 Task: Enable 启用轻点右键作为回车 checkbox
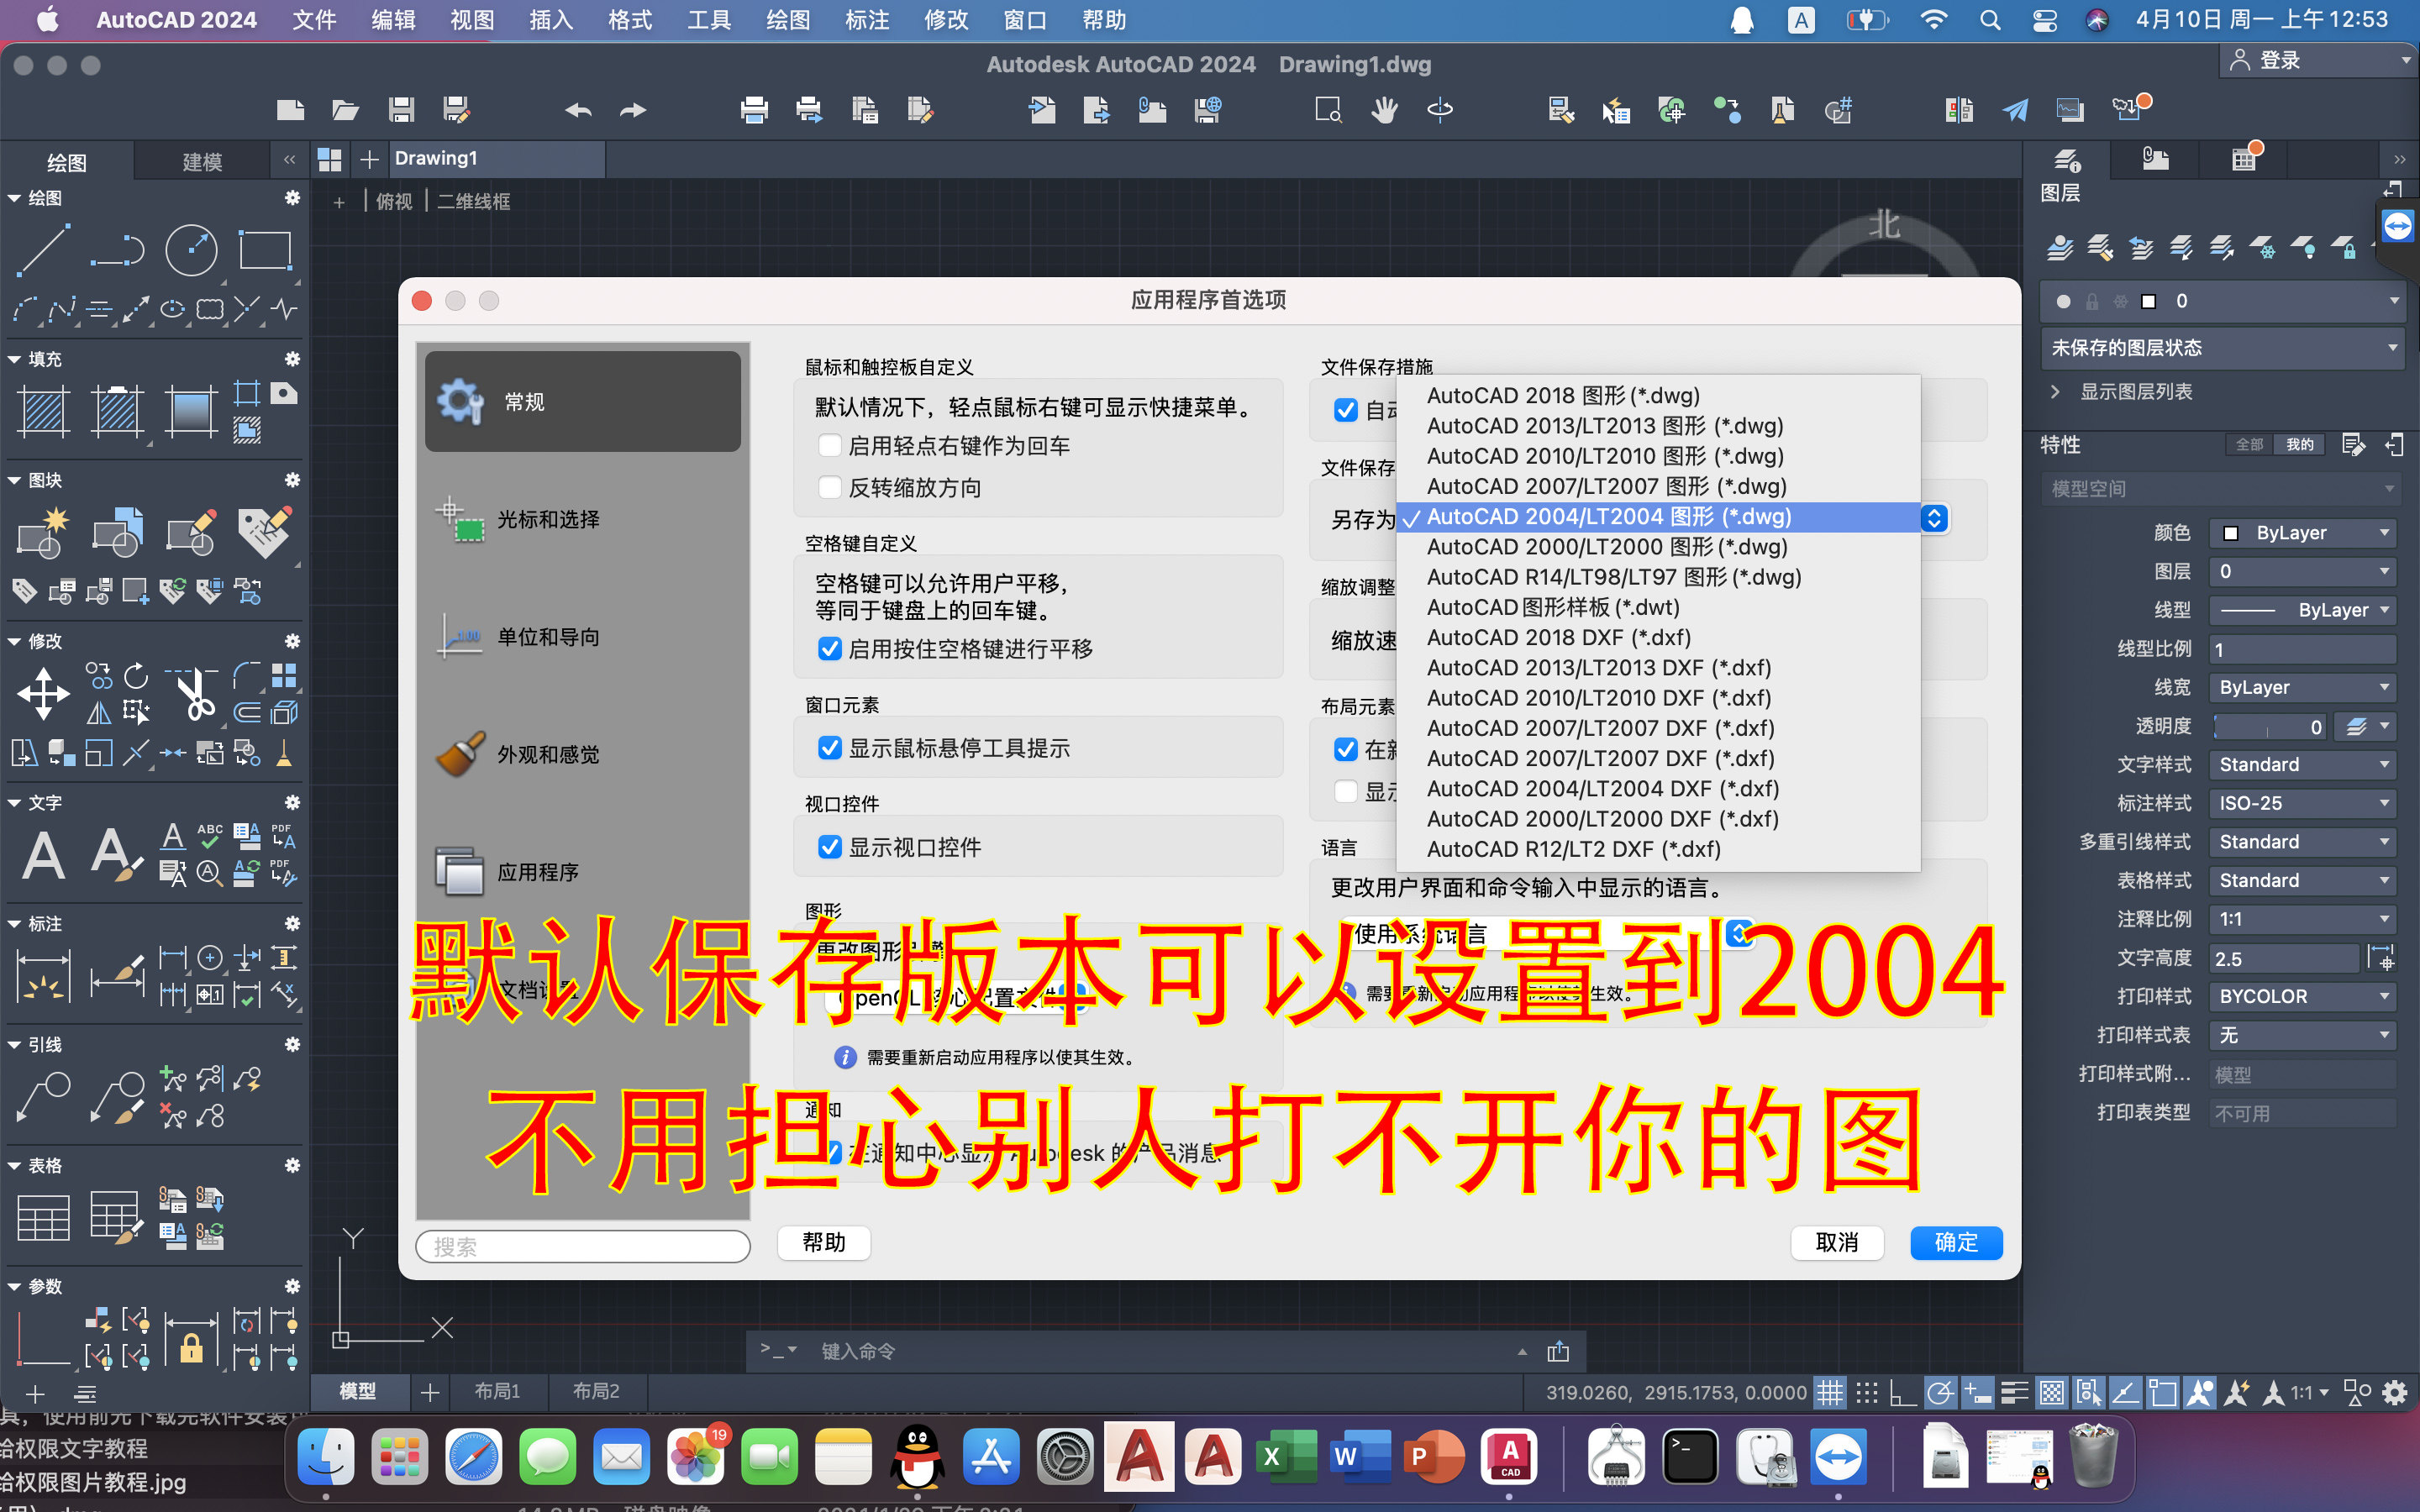pos(829,445)
